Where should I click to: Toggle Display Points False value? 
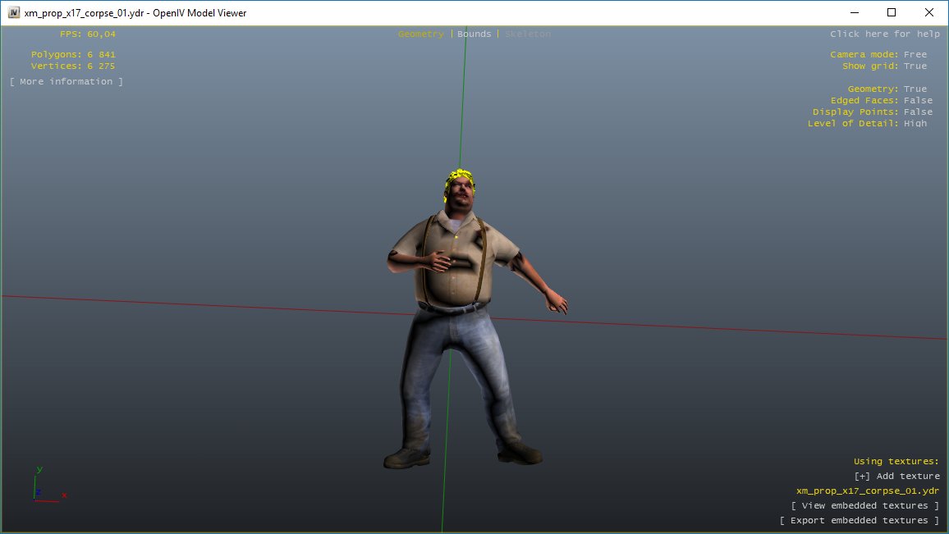[918, 112]
